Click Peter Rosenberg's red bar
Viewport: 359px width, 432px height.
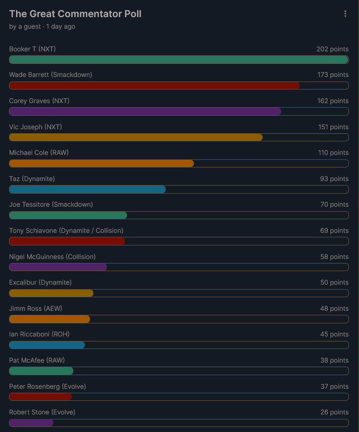tap(41, 397)
